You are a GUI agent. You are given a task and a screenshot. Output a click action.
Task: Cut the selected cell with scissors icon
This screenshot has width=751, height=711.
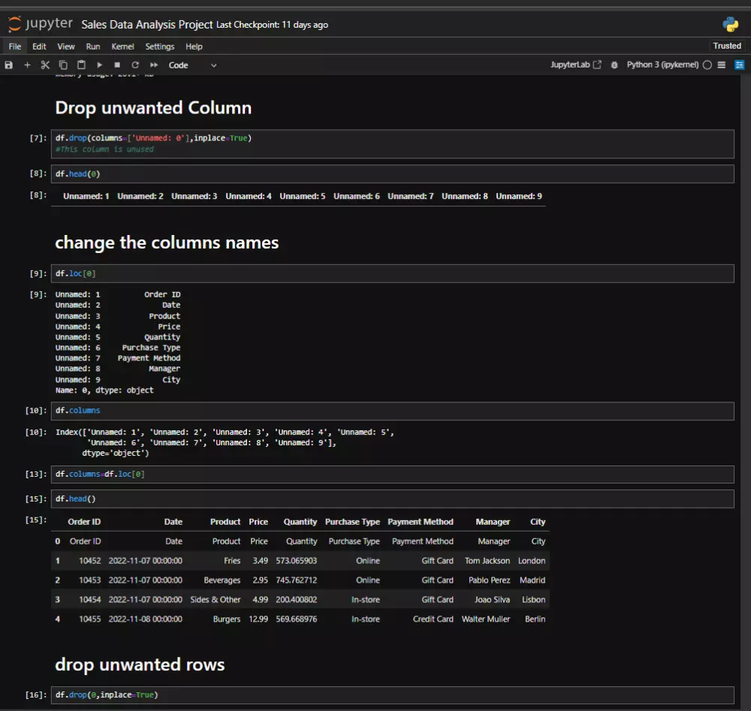[45, 65]
